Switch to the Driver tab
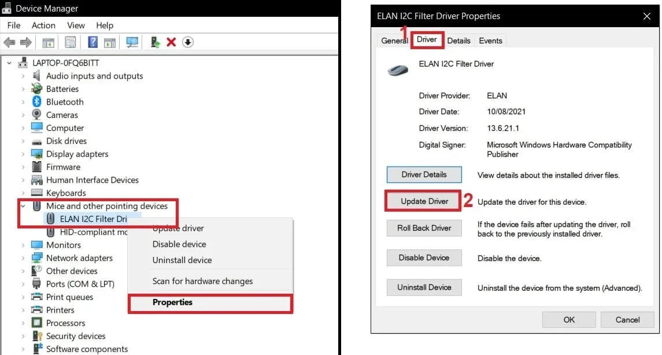This screenshot has width=662, height=355. click(x=427, y=40)
